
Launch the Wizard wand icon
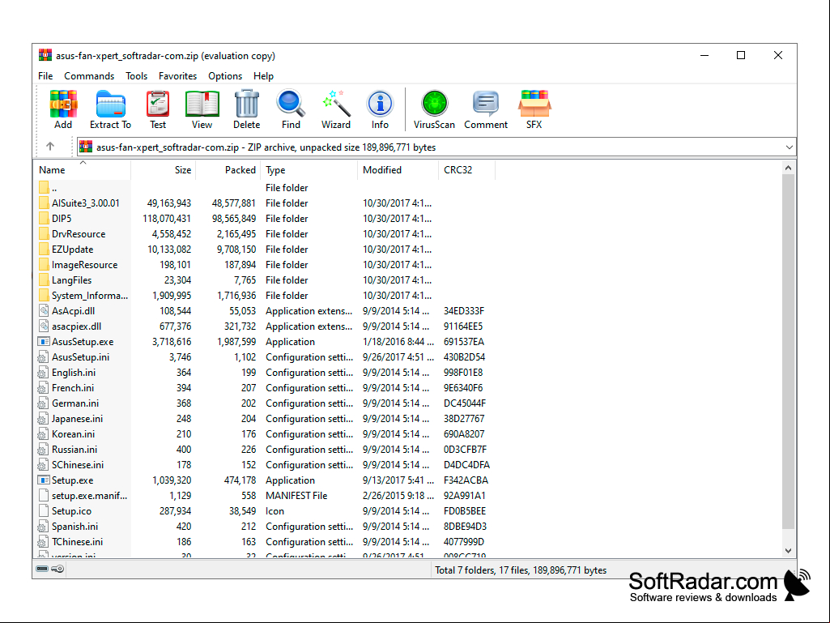pos(335,104)
